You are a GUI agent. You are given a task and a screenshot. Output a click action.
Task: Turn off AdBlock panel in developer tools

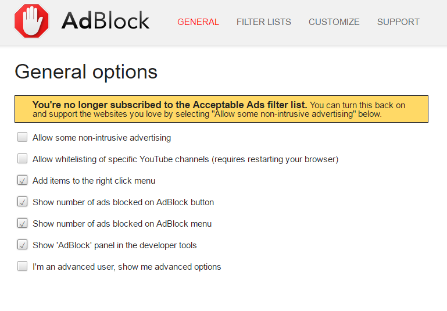coord(22,245)
